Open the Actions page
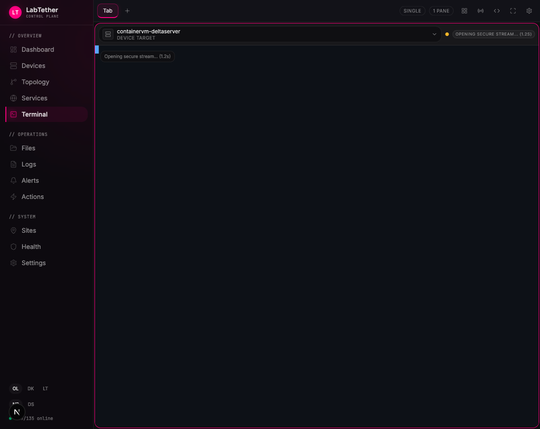540x429 pixels. pos(46,197)
